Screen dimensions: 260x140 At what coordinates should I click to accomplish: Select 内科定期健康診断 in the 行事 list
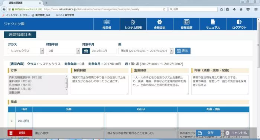point(26,77)
